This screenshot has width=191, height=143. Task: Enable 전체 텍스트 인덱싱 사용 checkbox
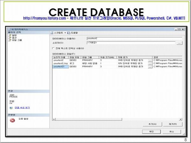[x=53, y=48]
